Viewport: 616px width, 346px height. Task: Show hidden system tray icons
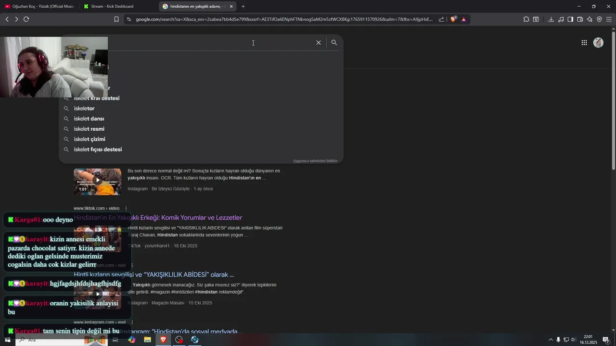pos(551,340)
